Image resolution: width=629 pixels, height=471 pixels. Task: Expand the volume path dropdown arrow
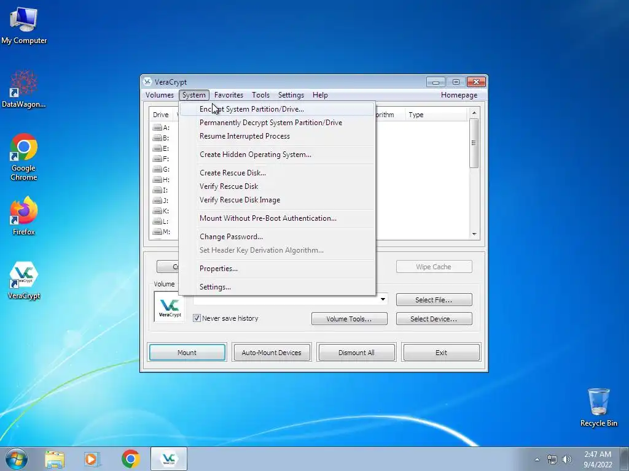point(383,299)
